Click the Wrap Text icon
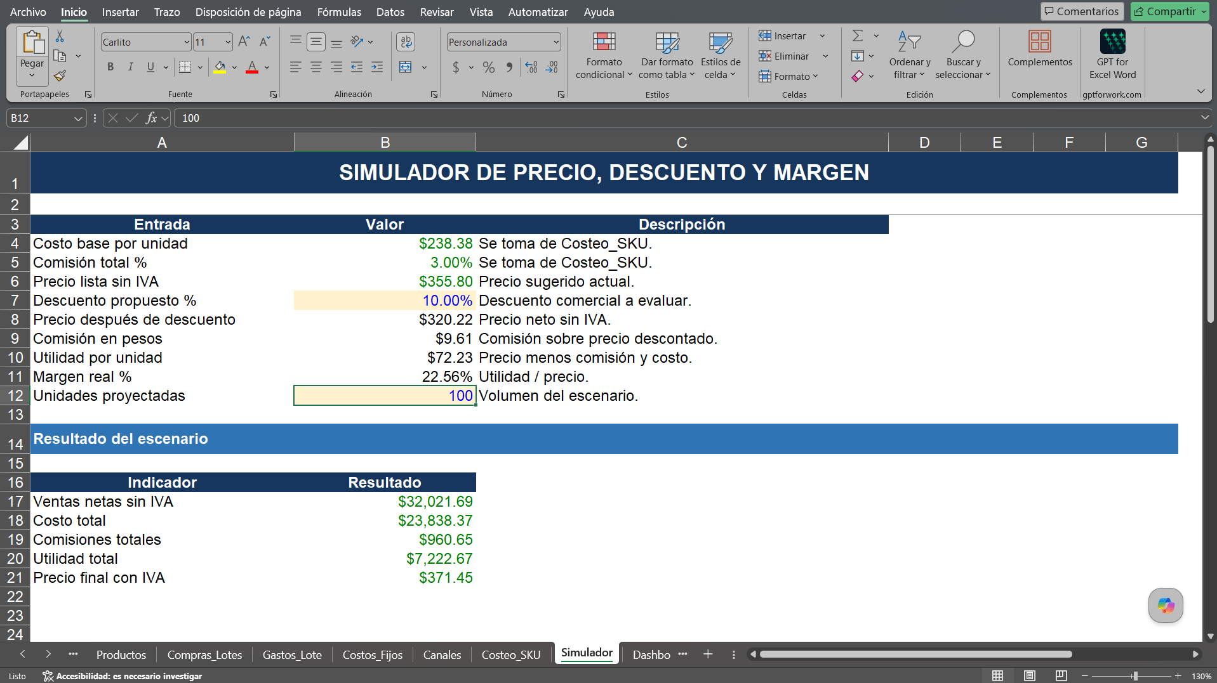Viewport: 1217px width, 683px height. coord(406,42)
